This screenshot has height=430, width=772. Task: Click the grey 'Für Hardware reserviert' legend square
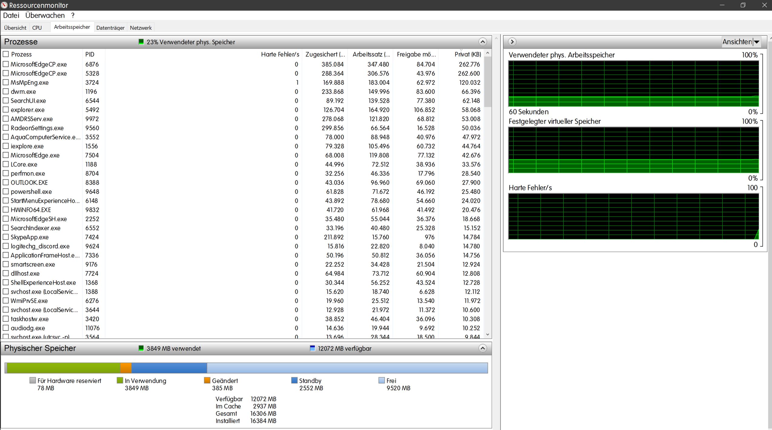click(x=33, y=380)
